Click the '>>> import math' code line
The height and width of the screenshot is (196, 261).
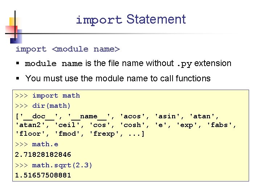click(47, 96)
